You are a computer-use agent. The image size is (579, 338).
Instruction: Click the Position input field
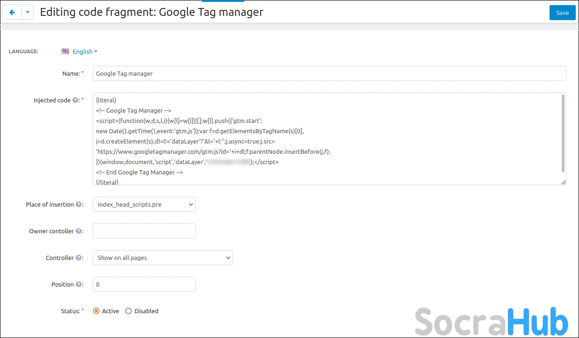tap(144, 284)
